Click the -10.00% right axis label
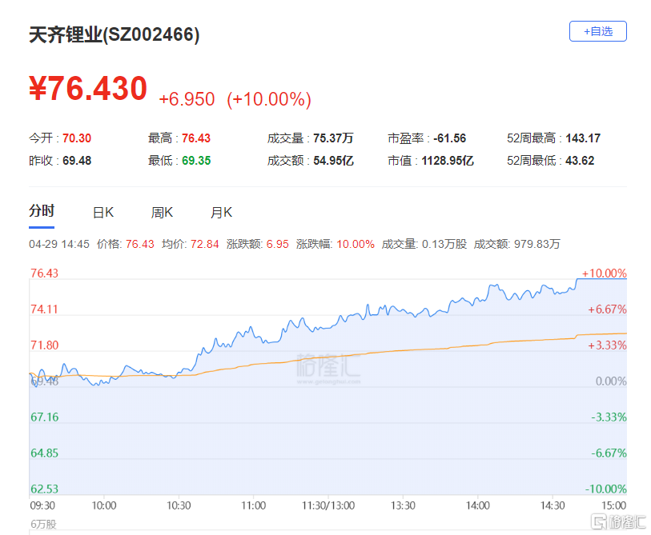The height and width of the screenshot is (535, 651). (605, 489)
